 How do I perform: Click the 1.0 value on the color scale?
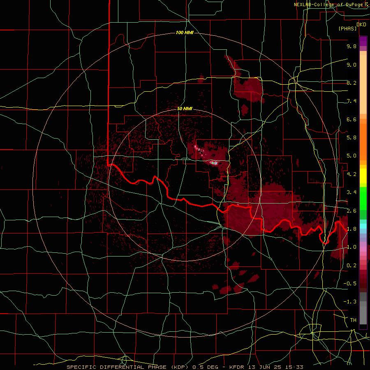point(351,247)
